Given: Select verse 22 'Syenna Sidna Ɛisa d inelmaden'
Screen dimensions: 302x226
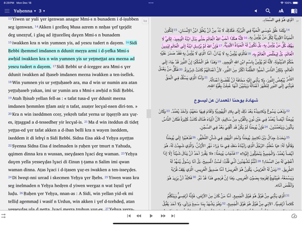Looking at the screenshot, I should 69,150.
